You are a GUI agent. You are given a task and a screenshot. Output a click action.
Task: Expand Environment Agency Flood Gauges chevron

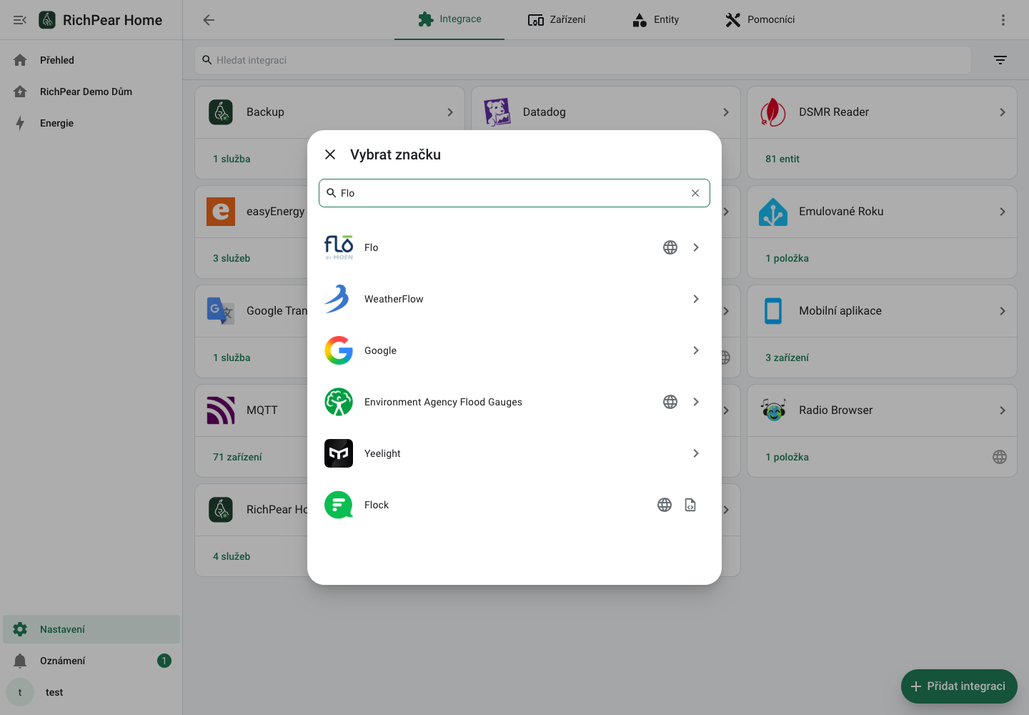coord(696,402)
